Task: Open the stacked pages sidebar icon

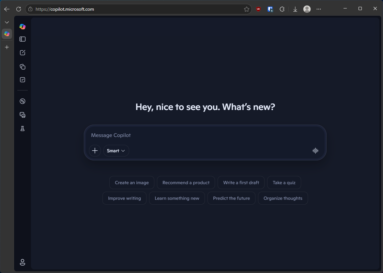Action: (x=23, y=67)
